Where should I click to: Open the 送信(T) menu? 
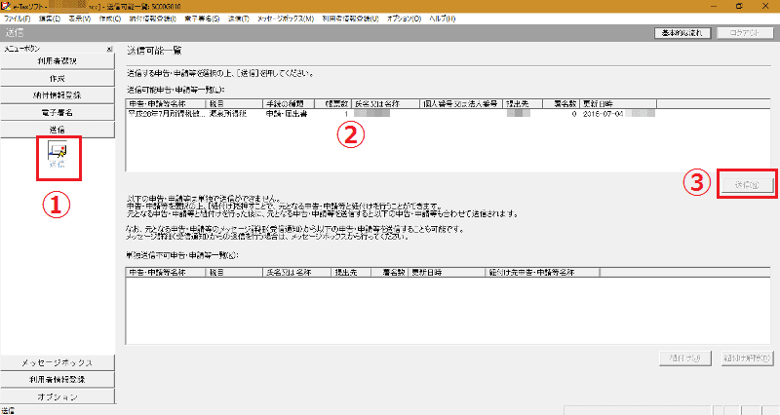click(x=238, y=19)
